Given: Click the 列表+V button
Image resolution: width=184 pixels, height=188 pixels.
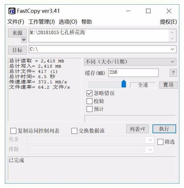Looking at the screenshot, I should pos(137,129).
